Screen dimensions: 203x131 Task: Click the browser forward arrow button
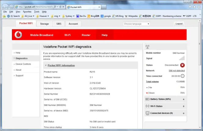click(x=11, y=7)
